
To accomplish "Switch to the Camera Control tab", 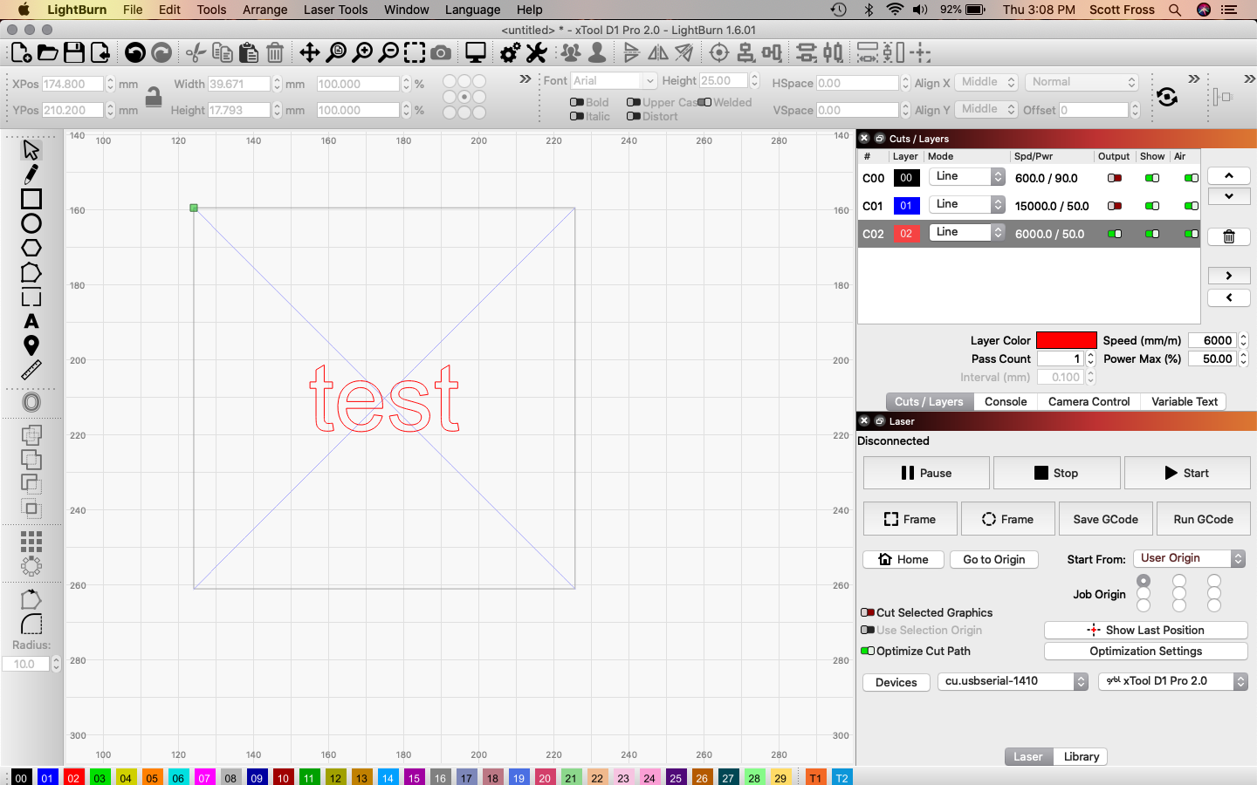I will click(1089, 401).
